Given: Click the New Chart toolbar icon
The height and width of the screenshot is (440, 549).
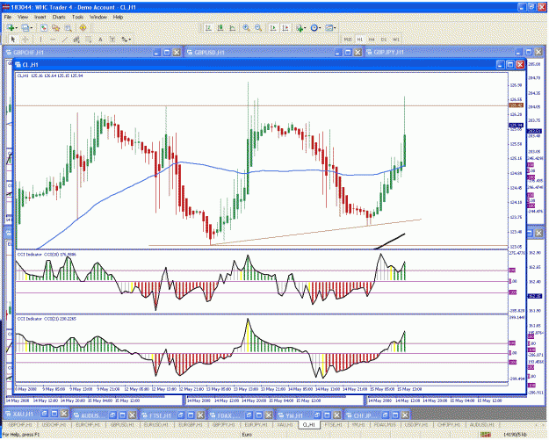Looking at the screenshot, I should coord(11,27).
